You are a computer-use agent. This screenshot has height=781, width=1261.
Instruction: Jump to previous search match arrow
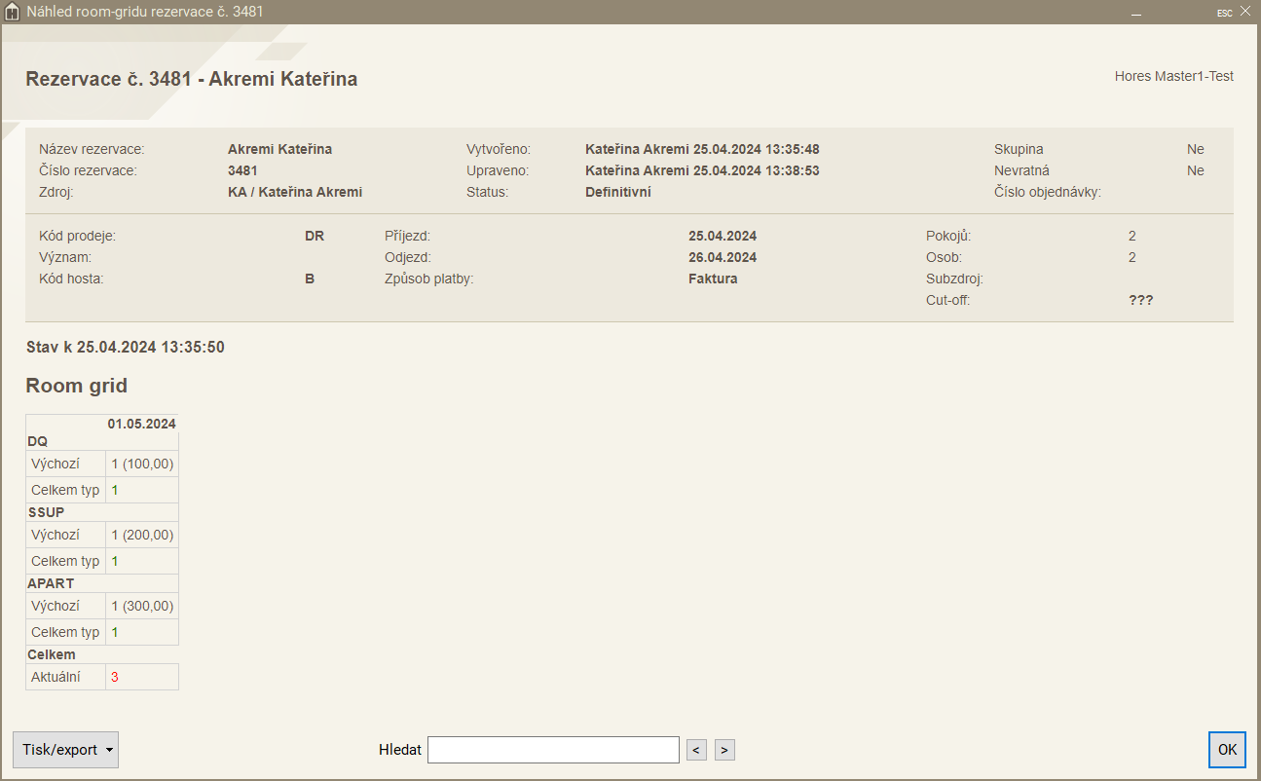(696, 750)
